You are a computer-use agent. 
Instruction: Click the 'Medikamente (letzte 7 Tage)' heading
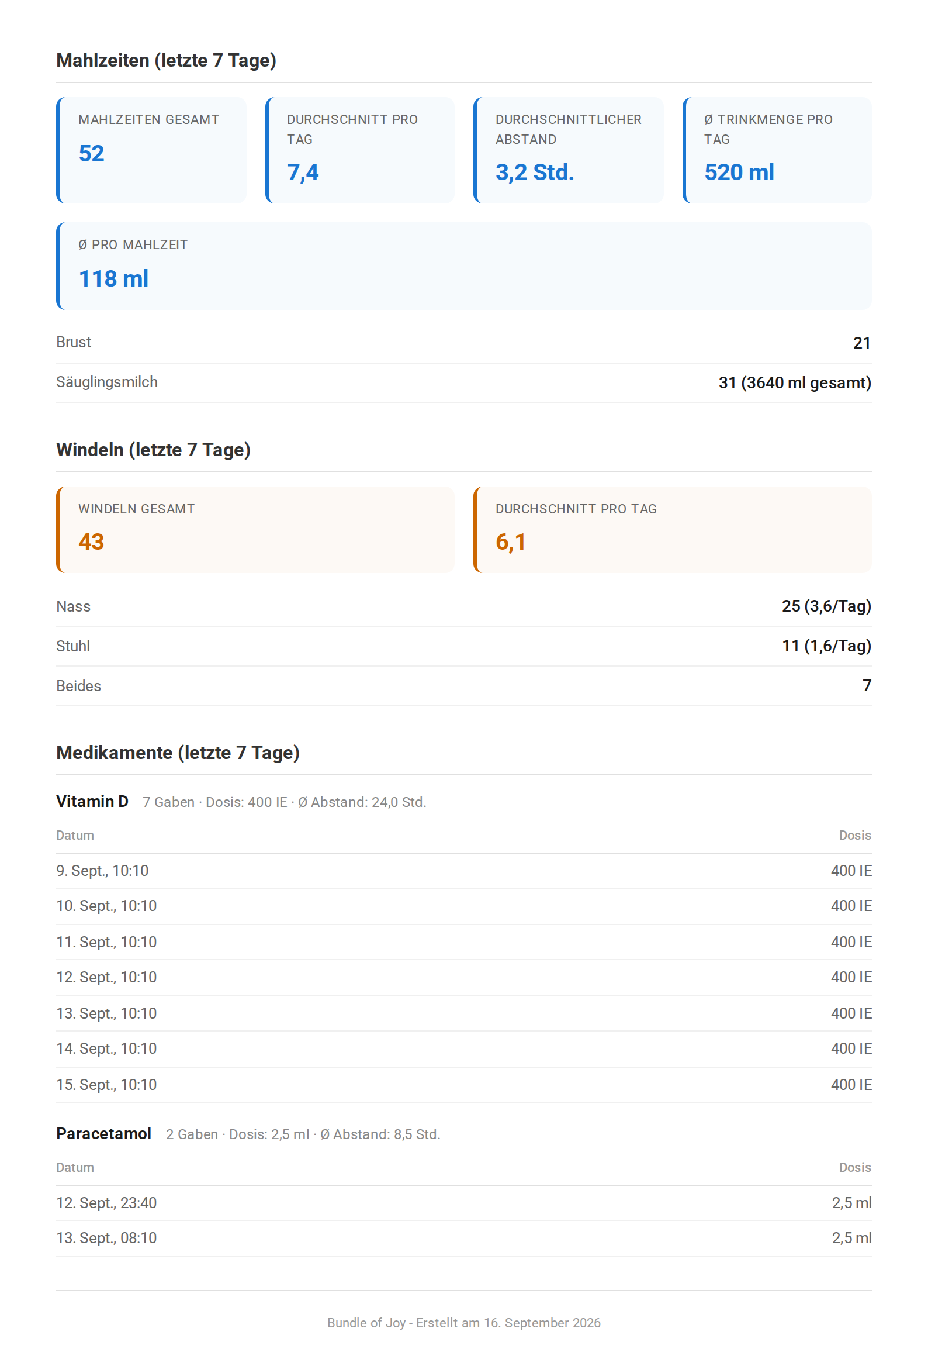(x=178, y=753)
